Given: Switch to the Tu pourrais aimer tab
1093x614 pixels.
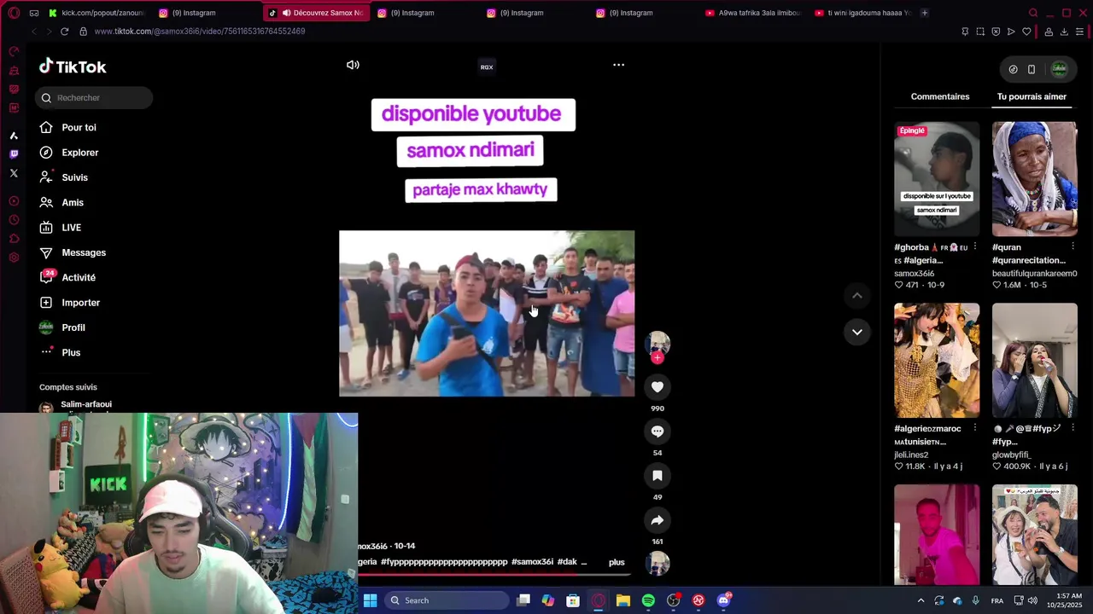Looking at the screenshot, I should coord(1032,96).
